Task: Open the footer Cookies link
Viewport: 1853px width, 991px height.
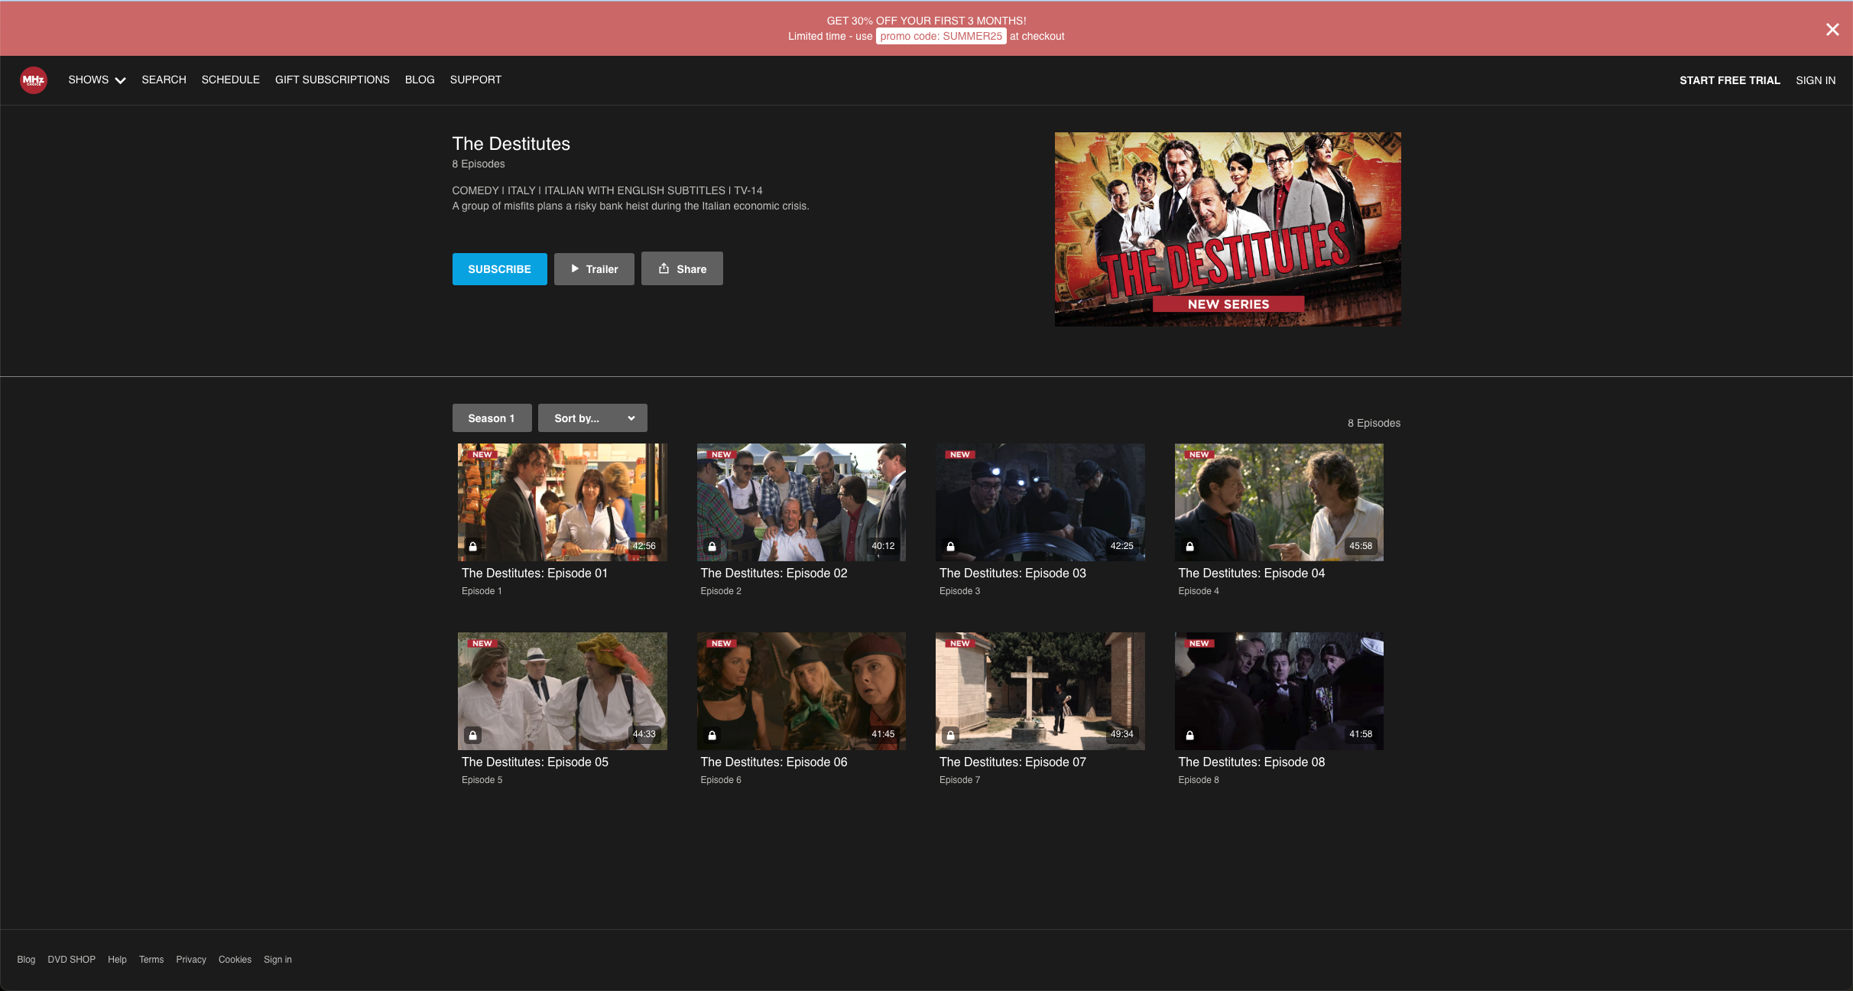Action: point(235,960)
